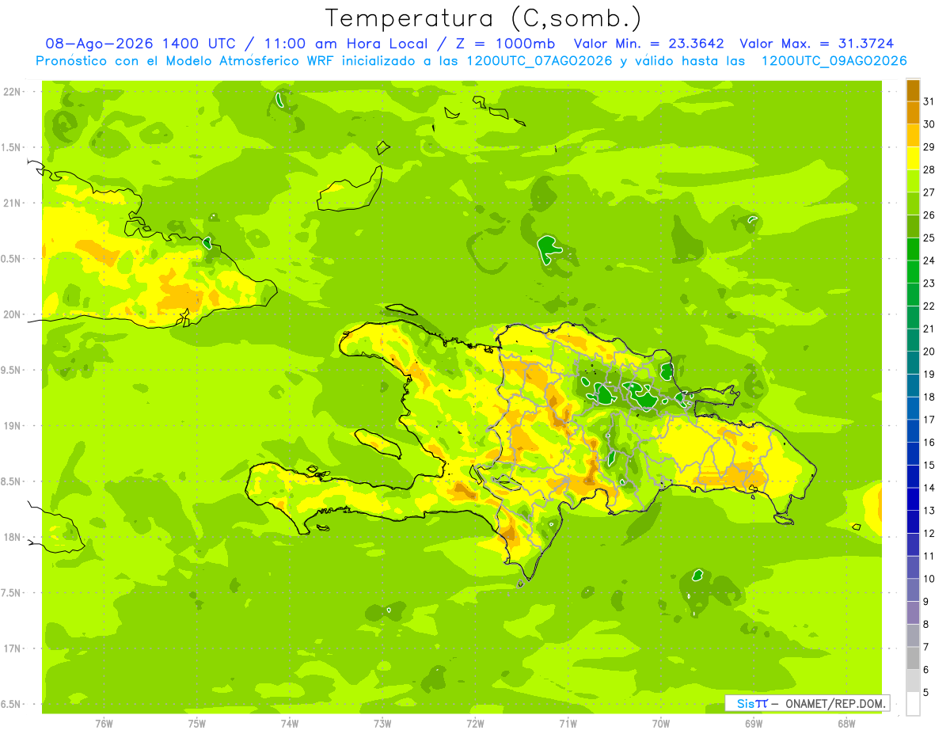Pick the color bar segment between 24 and 25
The height and width of the screenshot is (734, 950).
tap(913, 249)
